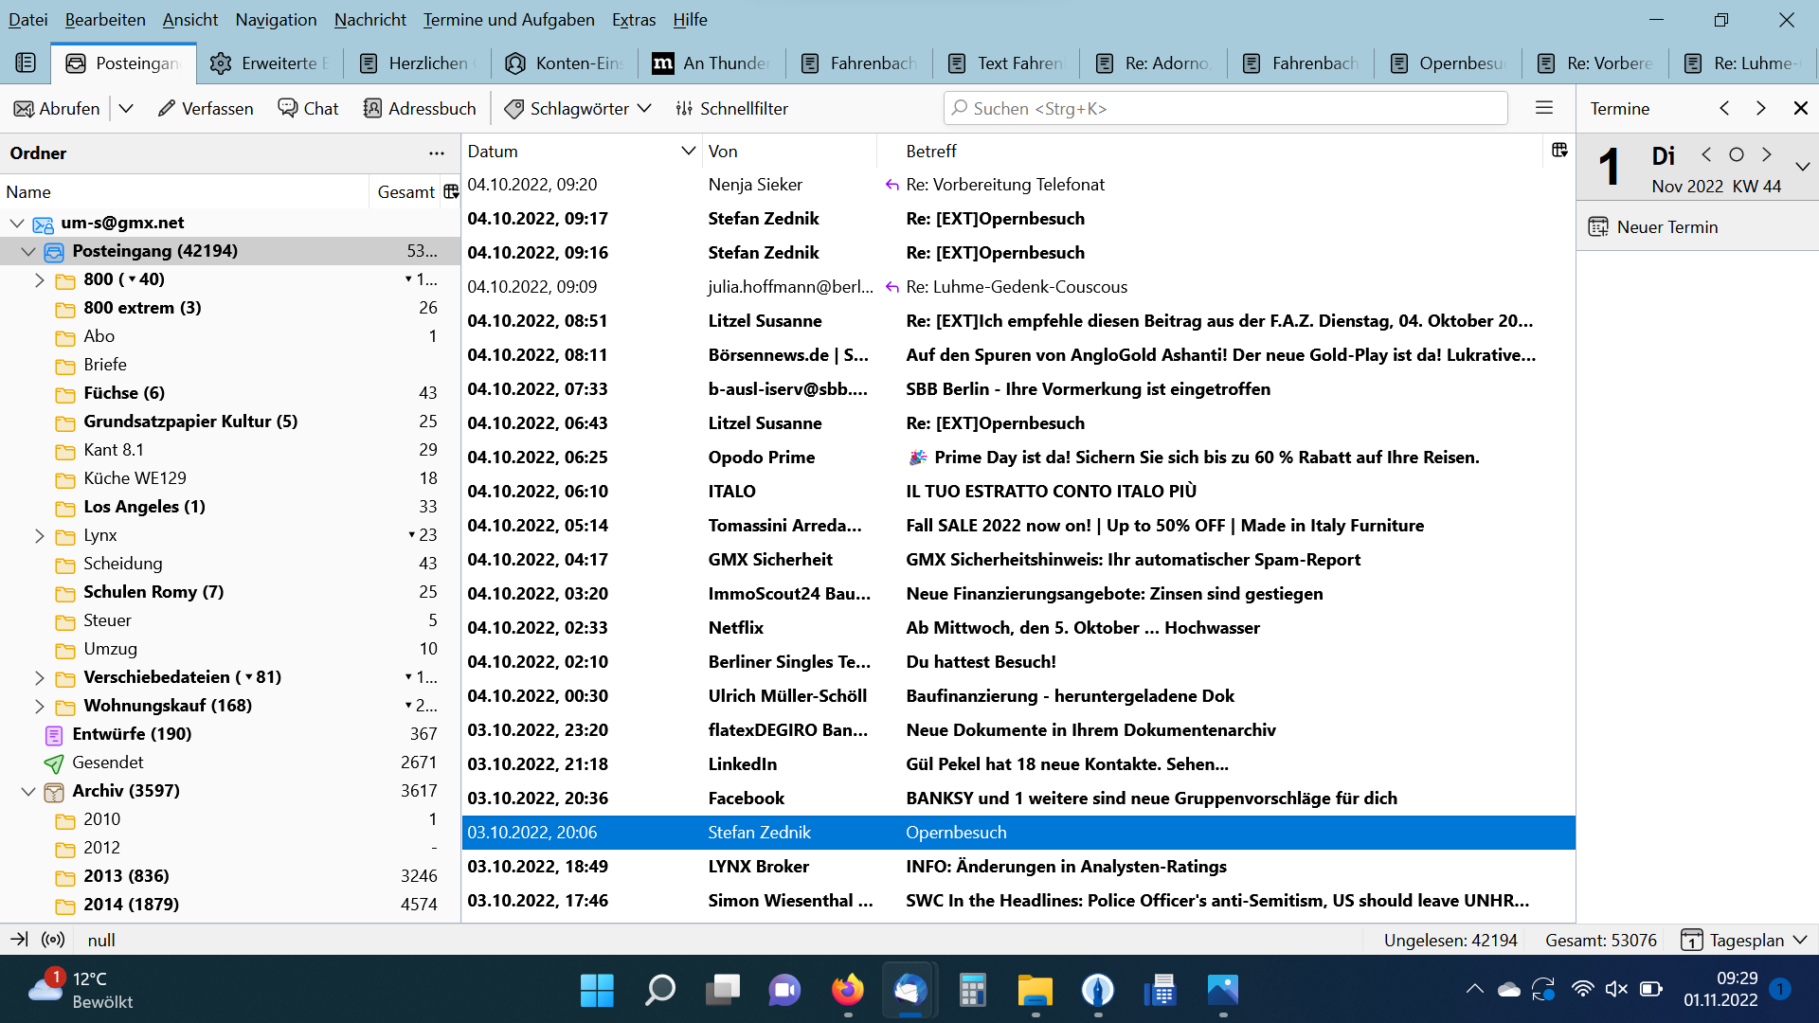Open the Chat toolbar button
Viewport: 1819px width, 1023px height.
pyautogui.click(x=308, y=108)
